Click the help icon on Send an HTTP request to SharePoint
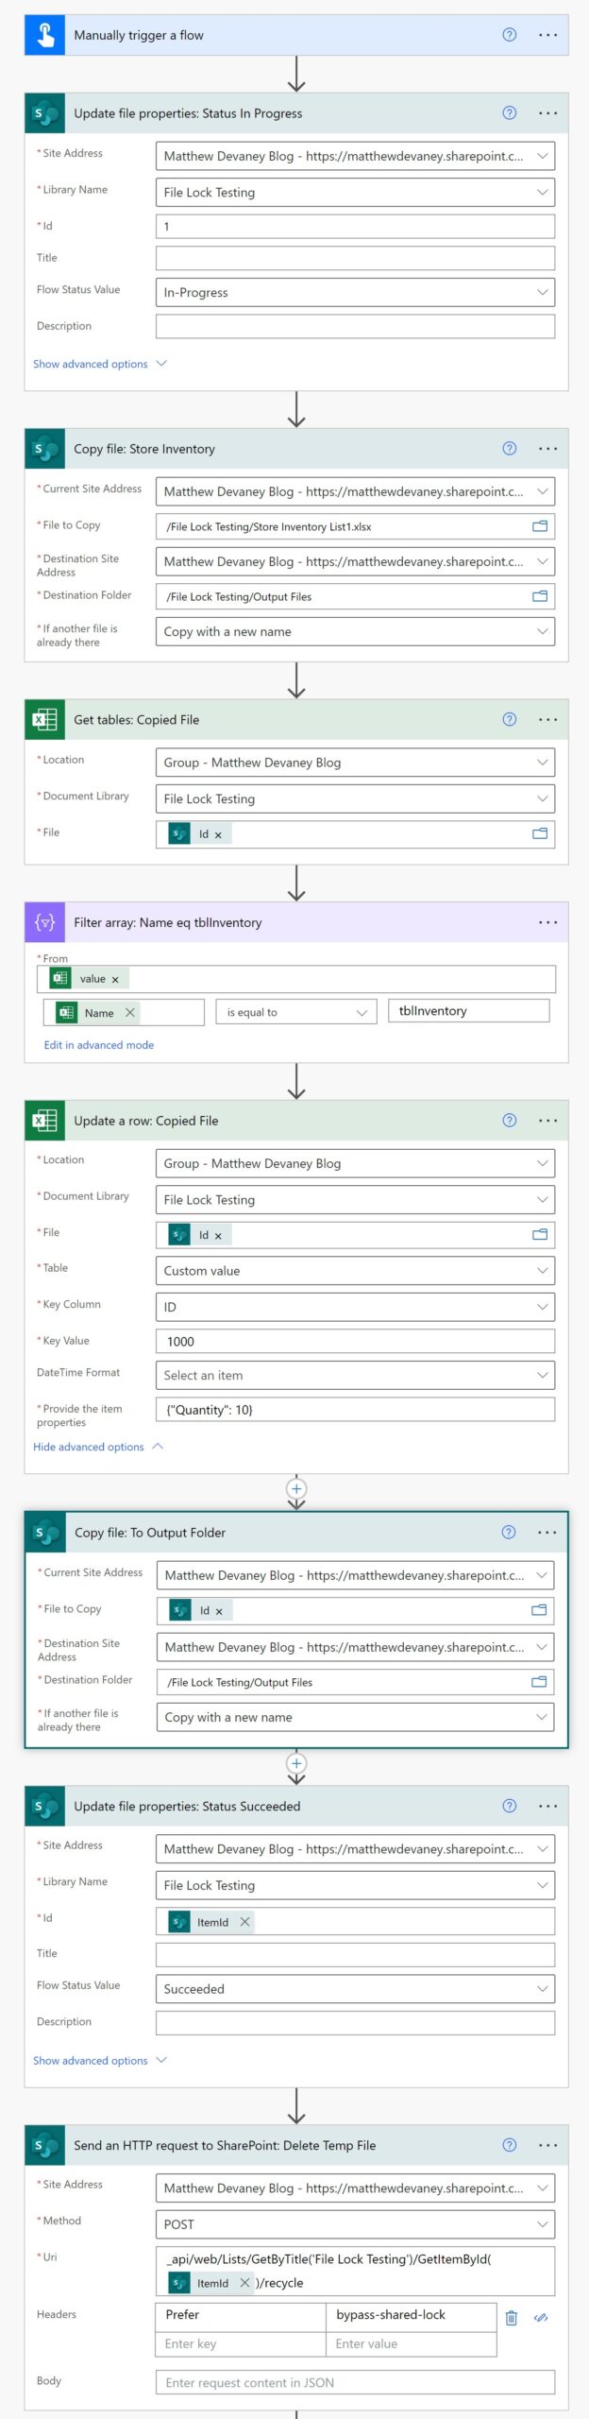 509,2145
